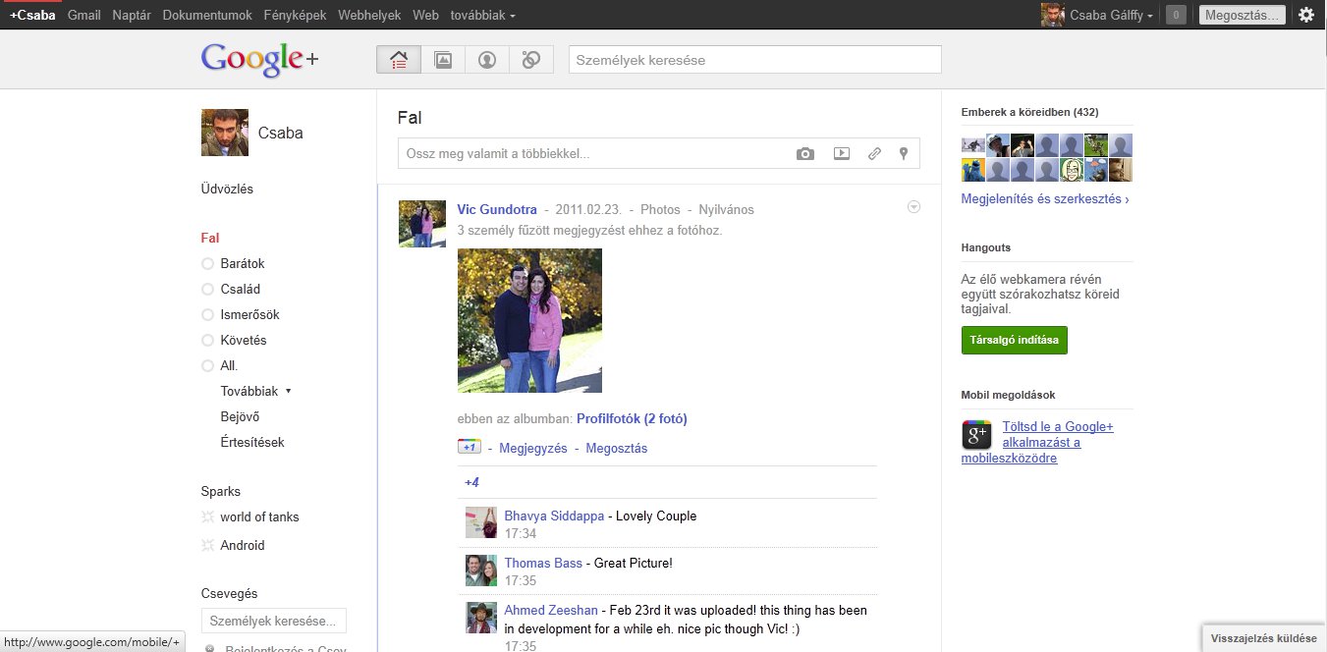Screen dimensions: 1327x652
Task: Select the Ismerősök circle radio
Action: coord(207,314)
